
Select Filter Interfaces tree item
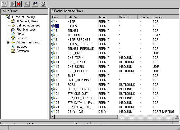click(x=26, y=30)
